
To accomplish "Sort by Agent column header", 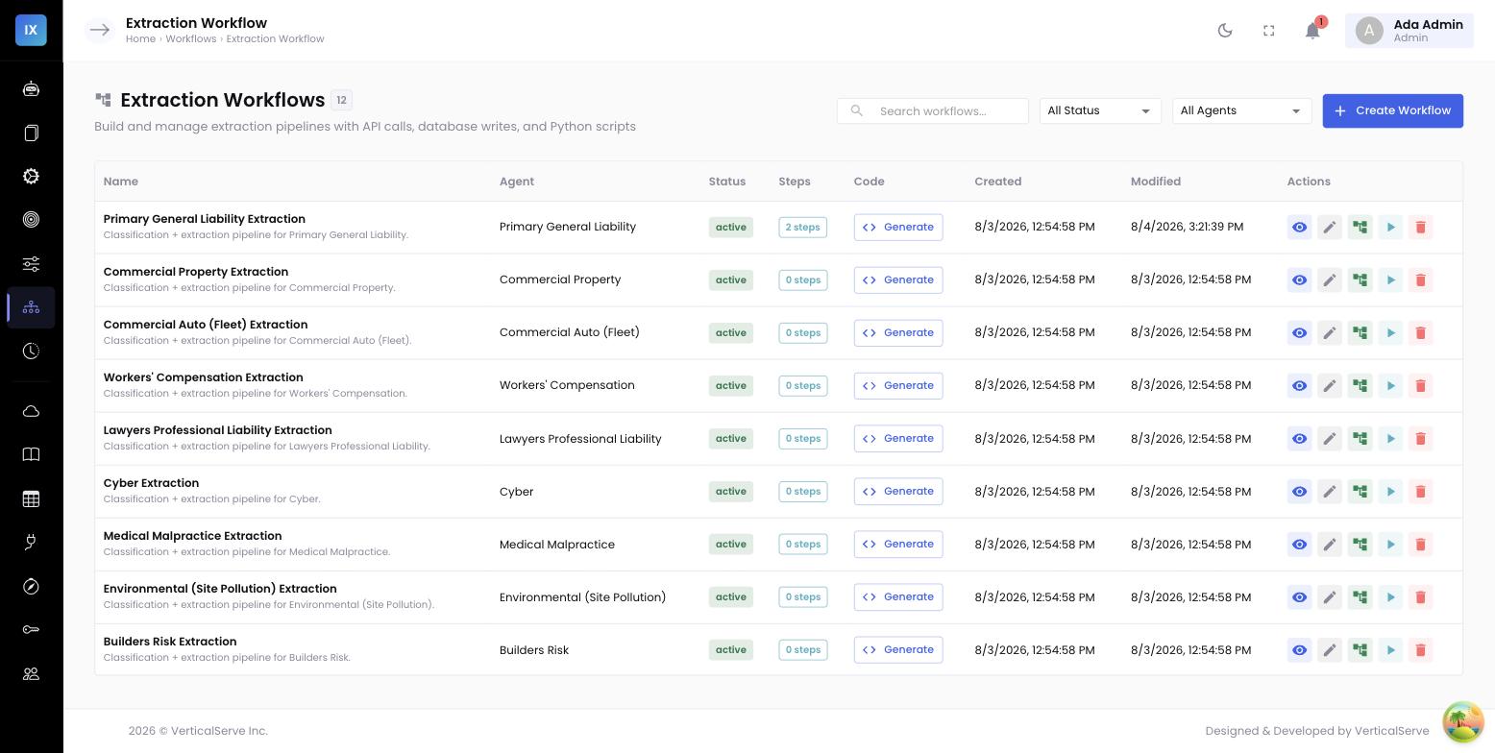I will pyautogui.click(x=517, y=182).
